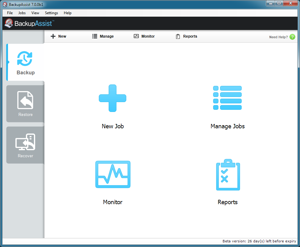300x247 pixels.
Task: Open the Jobs menu
Action: (x=22, y=13)
